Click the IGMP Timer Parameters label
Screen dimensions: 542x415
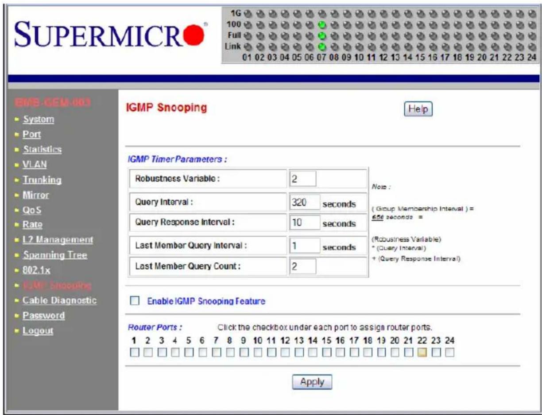click(x=177, y=159)
